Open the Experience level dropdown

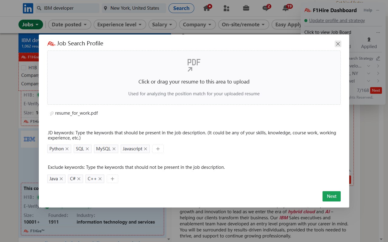[120, 25]
